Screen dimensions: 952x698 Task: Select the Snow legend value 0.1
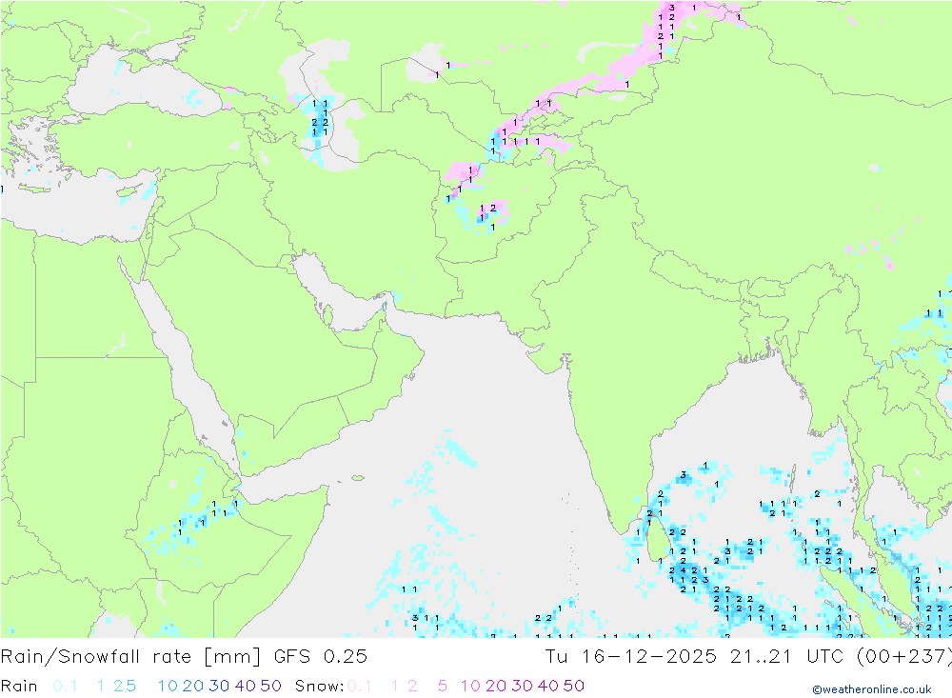pos(360,686)
